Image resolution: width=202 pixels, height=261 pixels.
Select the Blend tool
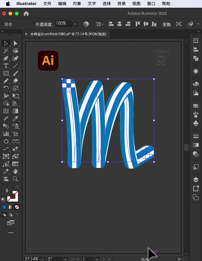pos(6,126)
